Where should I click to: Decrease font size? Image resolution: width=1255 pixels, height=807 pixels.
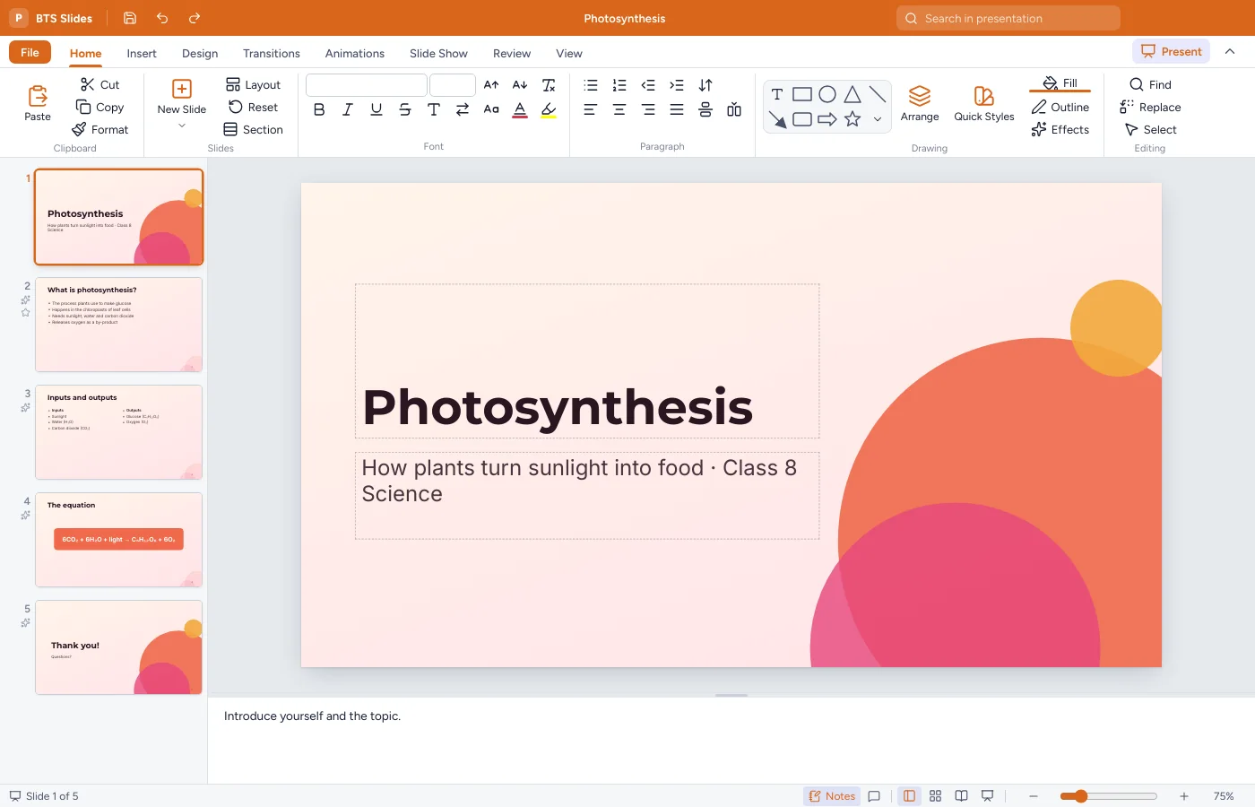point(520,85)
